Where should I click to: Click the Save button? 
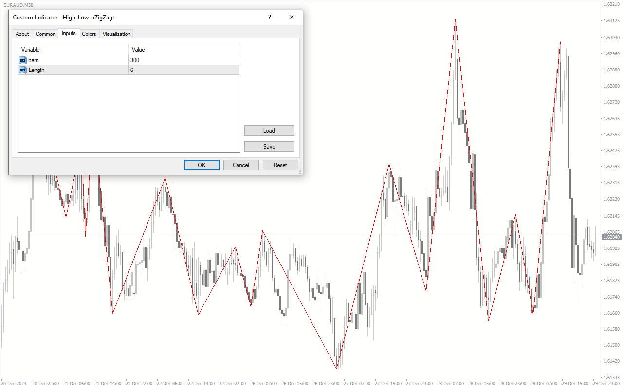pos(269,147)
